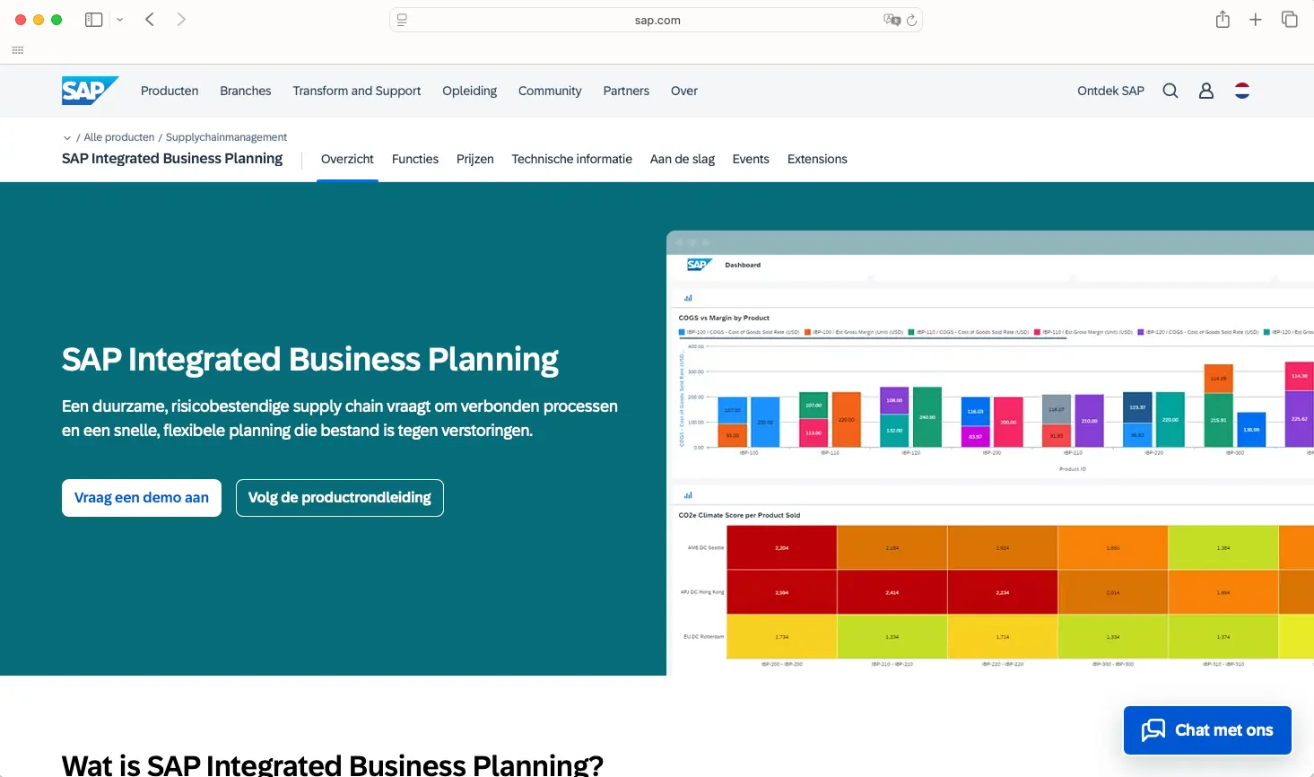Click the chat bubble icon in Chat met ons
1314x777 pixels.
(x=1153, y=730)
